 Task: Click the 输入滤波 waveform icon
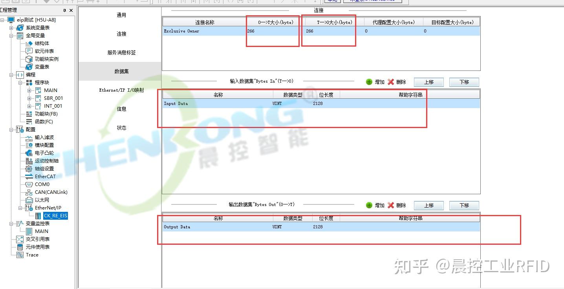pos(29,137)
